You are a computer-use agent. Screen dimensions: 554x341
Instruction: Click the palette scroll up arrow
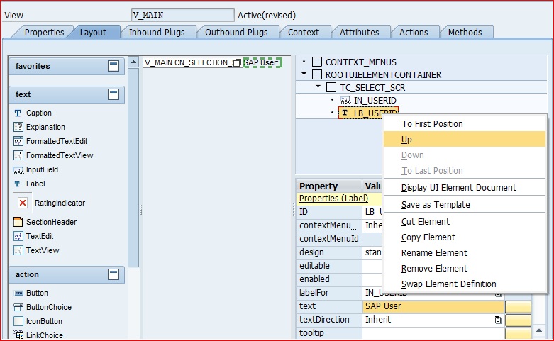point(133,62)
